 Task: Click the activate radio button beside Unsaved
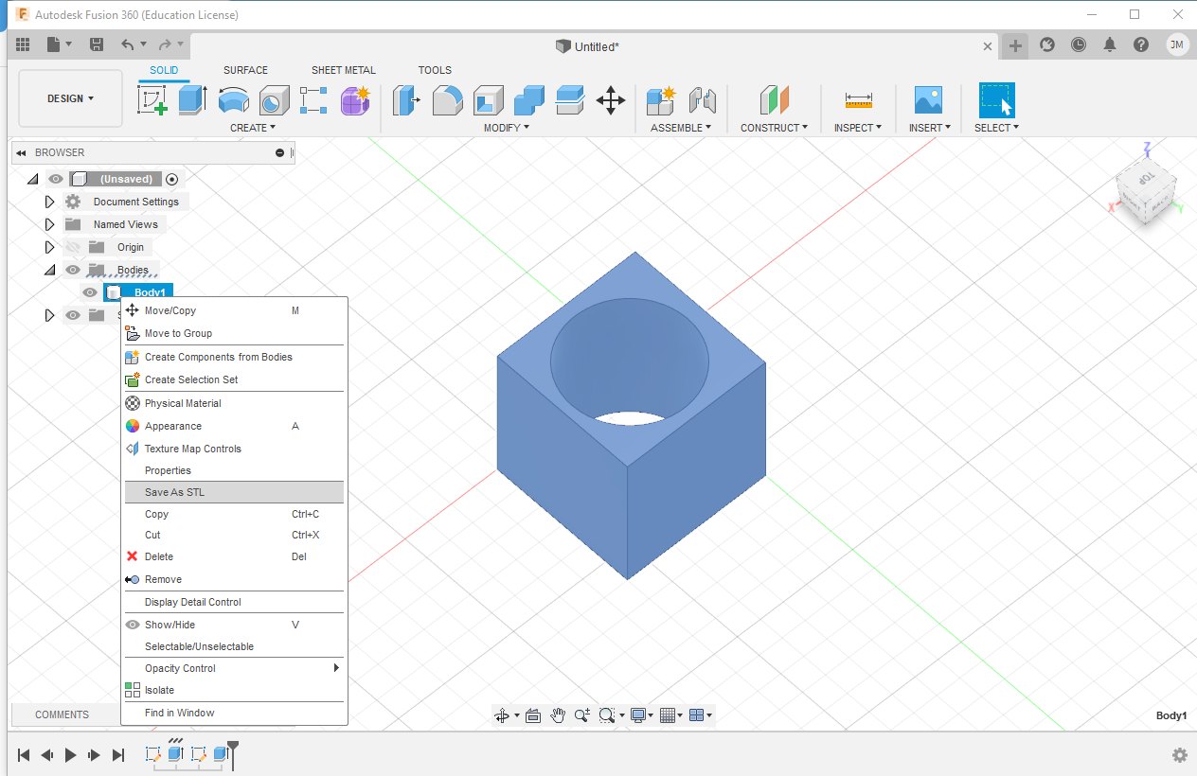point(171,179)
